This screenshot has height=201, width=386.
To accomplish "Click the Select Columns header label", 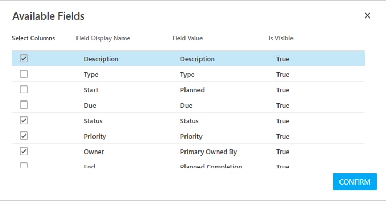I will coord(34,38).
